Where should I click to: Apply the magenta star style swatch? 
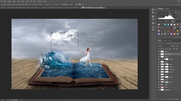pyautogui.click(x=171, y=27)
